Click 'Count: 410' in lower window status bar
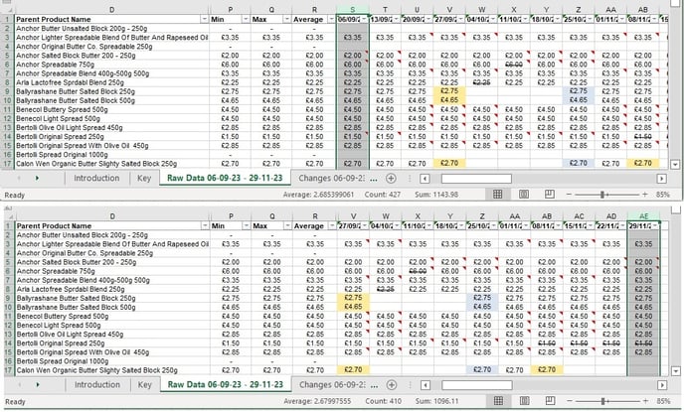Viewport: 684px width, 412px height. click(383, 401)
